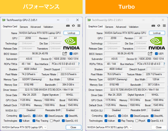168x131 pixels.
Task: Click the Close button in right window
Action: [x=158, y=127]
